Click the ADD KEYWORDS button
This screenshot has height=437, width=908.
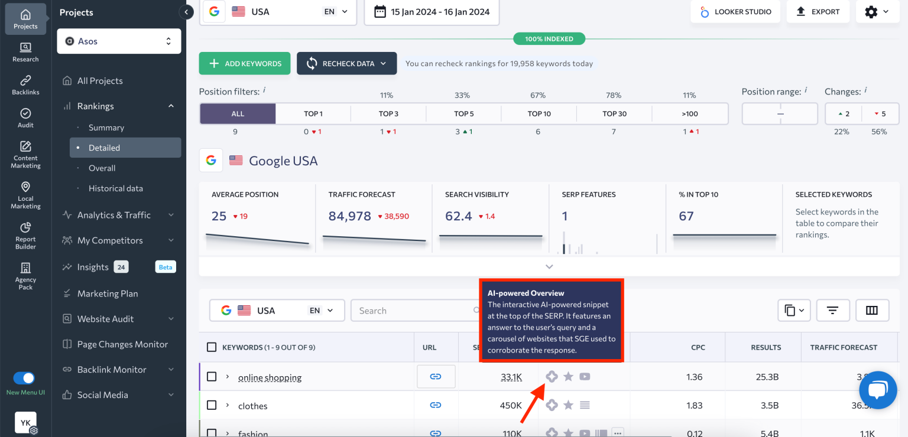click(x=244, y=63)
